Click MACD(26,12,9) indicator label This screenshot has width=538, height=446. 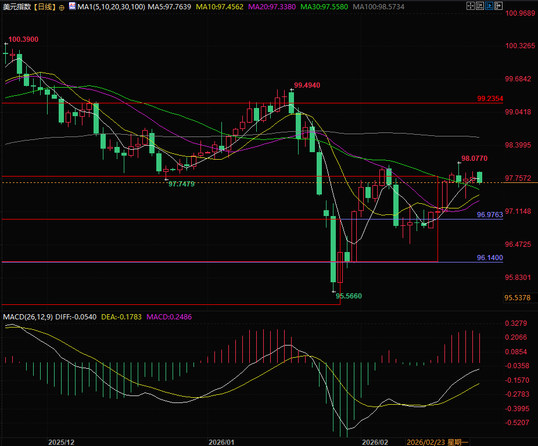28,317
